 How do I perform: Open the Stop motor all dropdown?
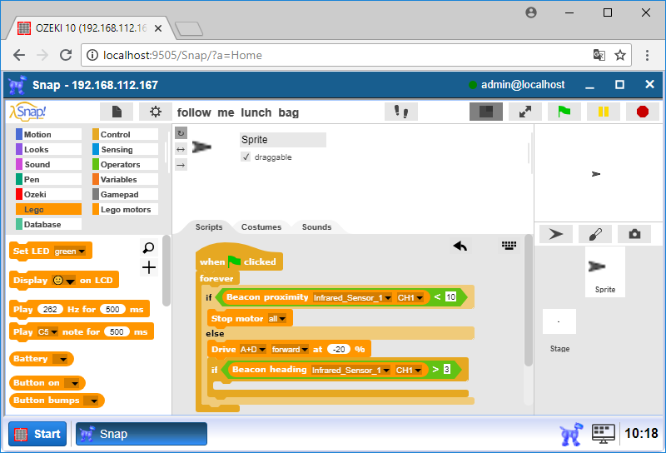(x=283, y=318)
